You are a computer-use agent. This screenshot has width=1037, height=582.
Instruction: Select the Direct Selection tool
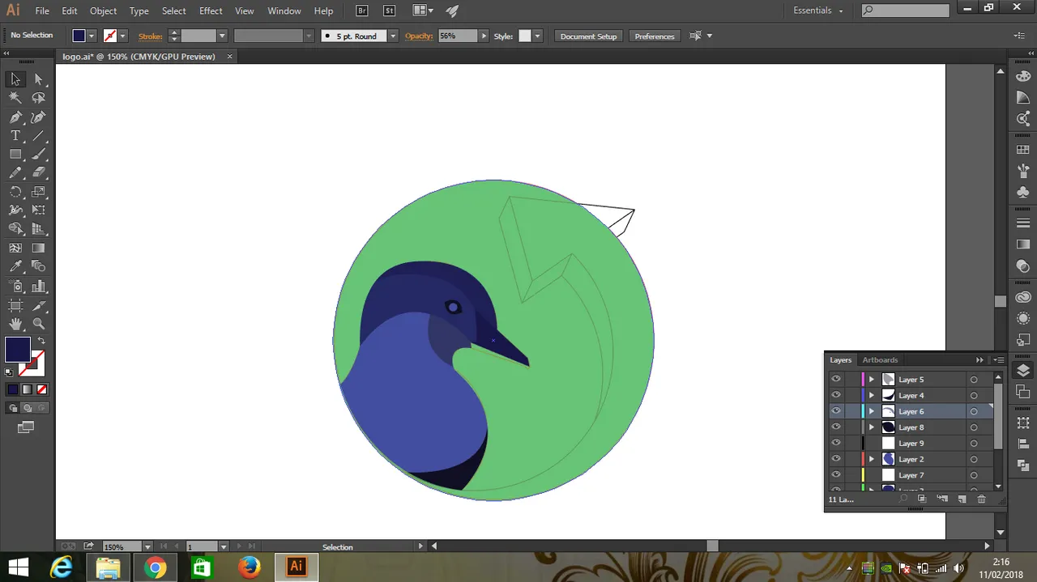click(38, 79)
